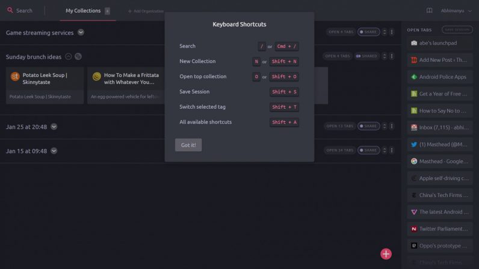The height and width of the screenshot is (269, 479).
Task: Click OPEN 34 TABS button
Action: click(340, 150)
